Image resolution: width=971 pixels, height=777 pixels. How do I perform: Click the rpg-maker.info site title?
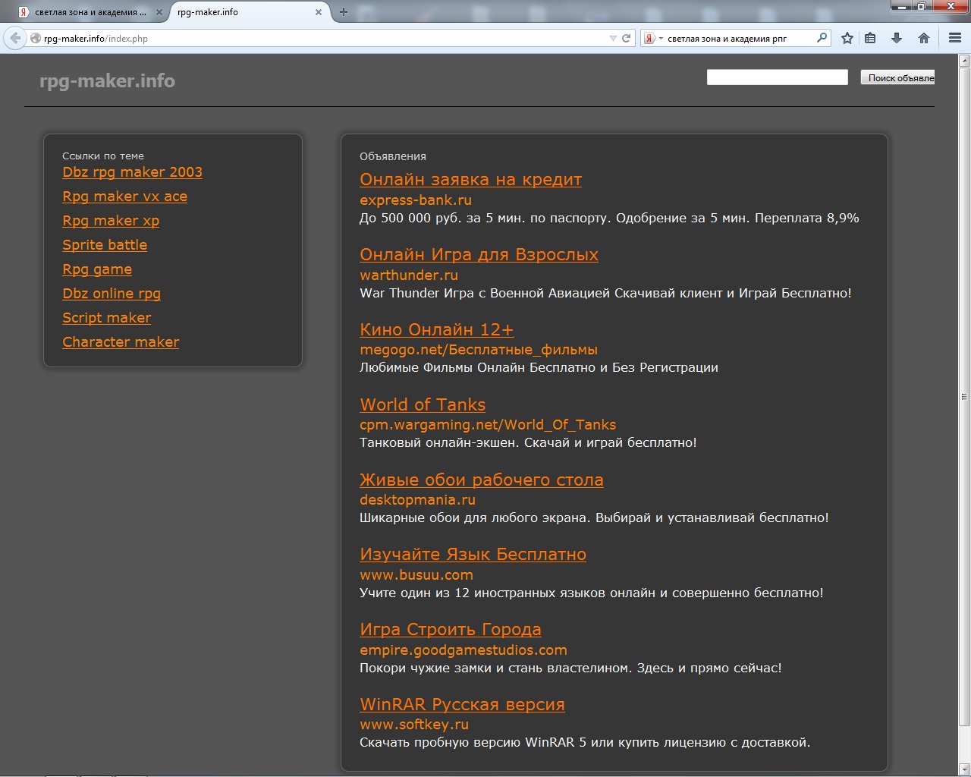point(107,80)
